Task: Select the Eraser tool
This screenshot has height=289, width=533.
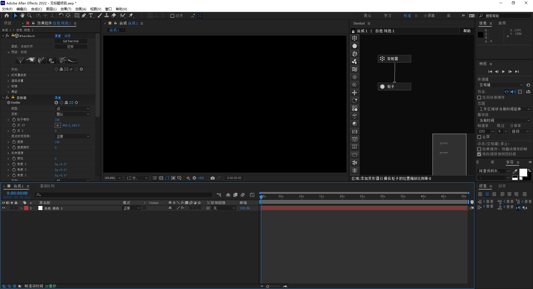Action: click(114, 16)
